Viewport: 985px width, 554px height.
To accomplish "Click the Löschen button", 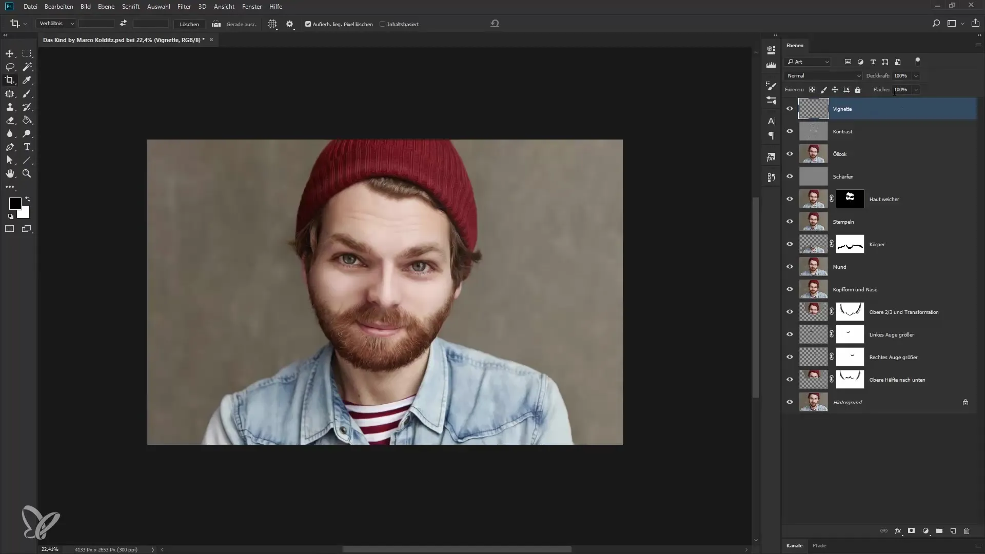I will click(189, 24).
